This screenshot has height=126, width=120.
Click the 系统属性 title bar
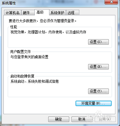click(53, 3)
